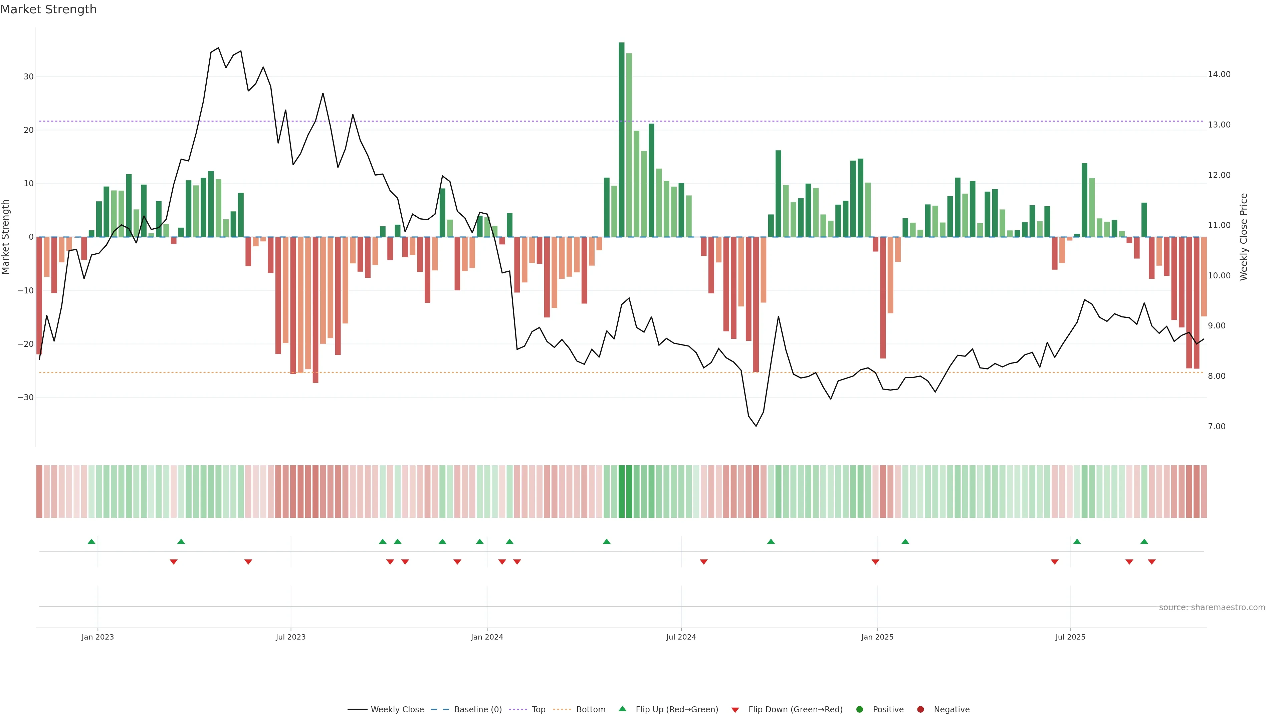This screenshot has width=1282, height=721.
Task: Click the Market Strength chart title
Action: (48, 9)
